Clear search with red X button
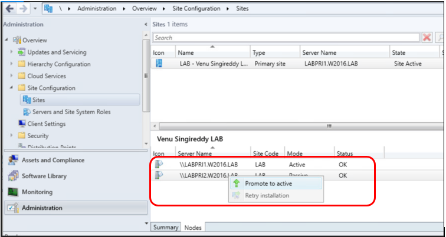Screen dimensions: 446x237 [x=427, y=38]
